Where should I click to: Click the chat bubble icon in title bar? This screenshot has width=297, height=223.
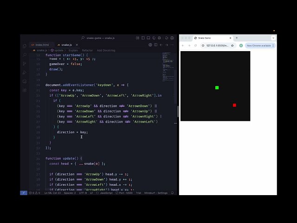click(154, 38)
